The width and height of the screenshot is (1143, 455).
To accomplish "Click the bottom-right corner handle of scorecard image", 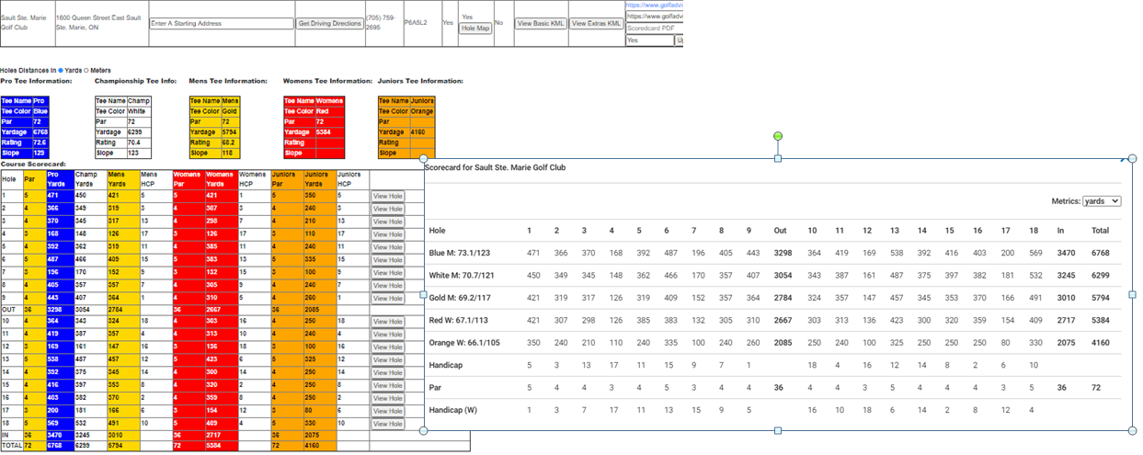I will tap(1132, 430).
